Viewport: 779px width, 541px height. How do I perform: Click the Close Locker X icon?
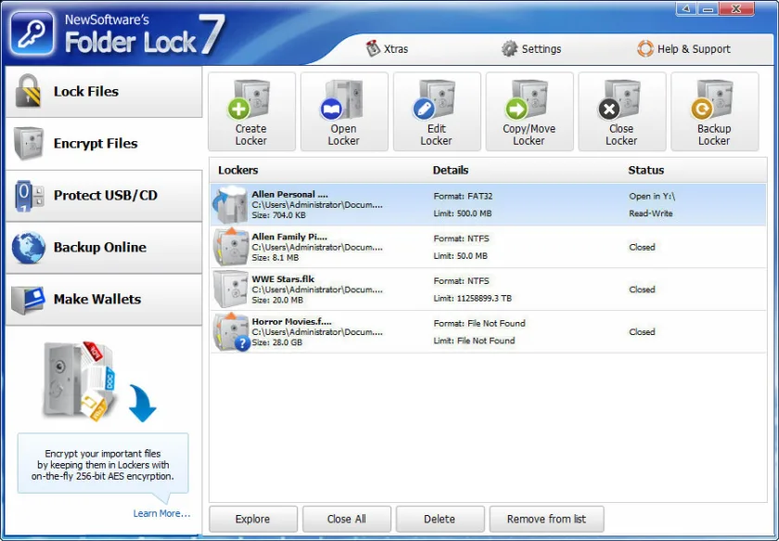point(619,99)
